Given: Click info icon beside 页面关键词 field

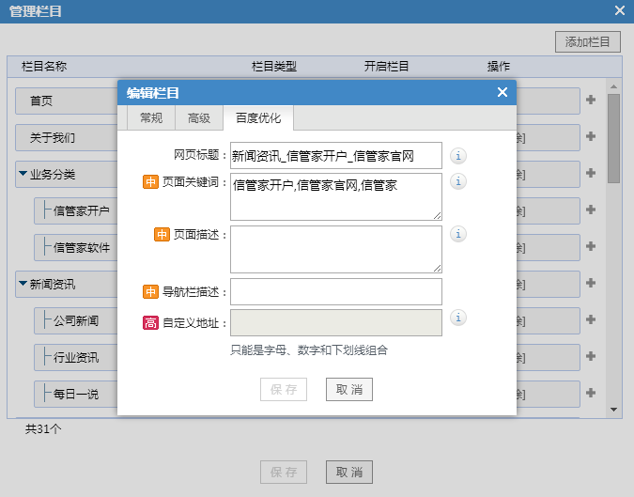Looking at the screenshot, I should pyautogui.click(x=458, y=181).
